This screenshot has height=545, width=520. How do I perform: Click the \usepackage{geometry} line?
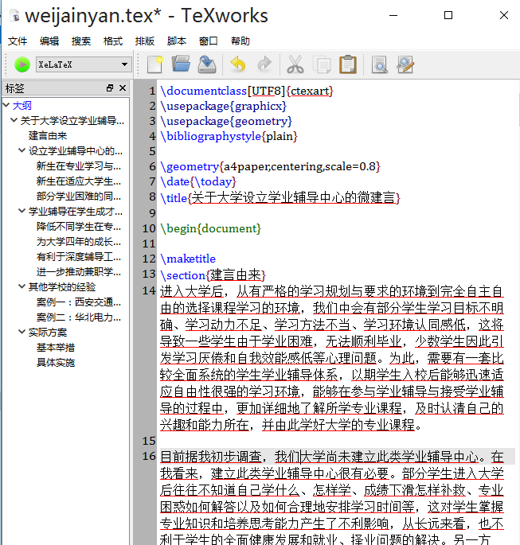pyautogui.click(x=226, y=121)
